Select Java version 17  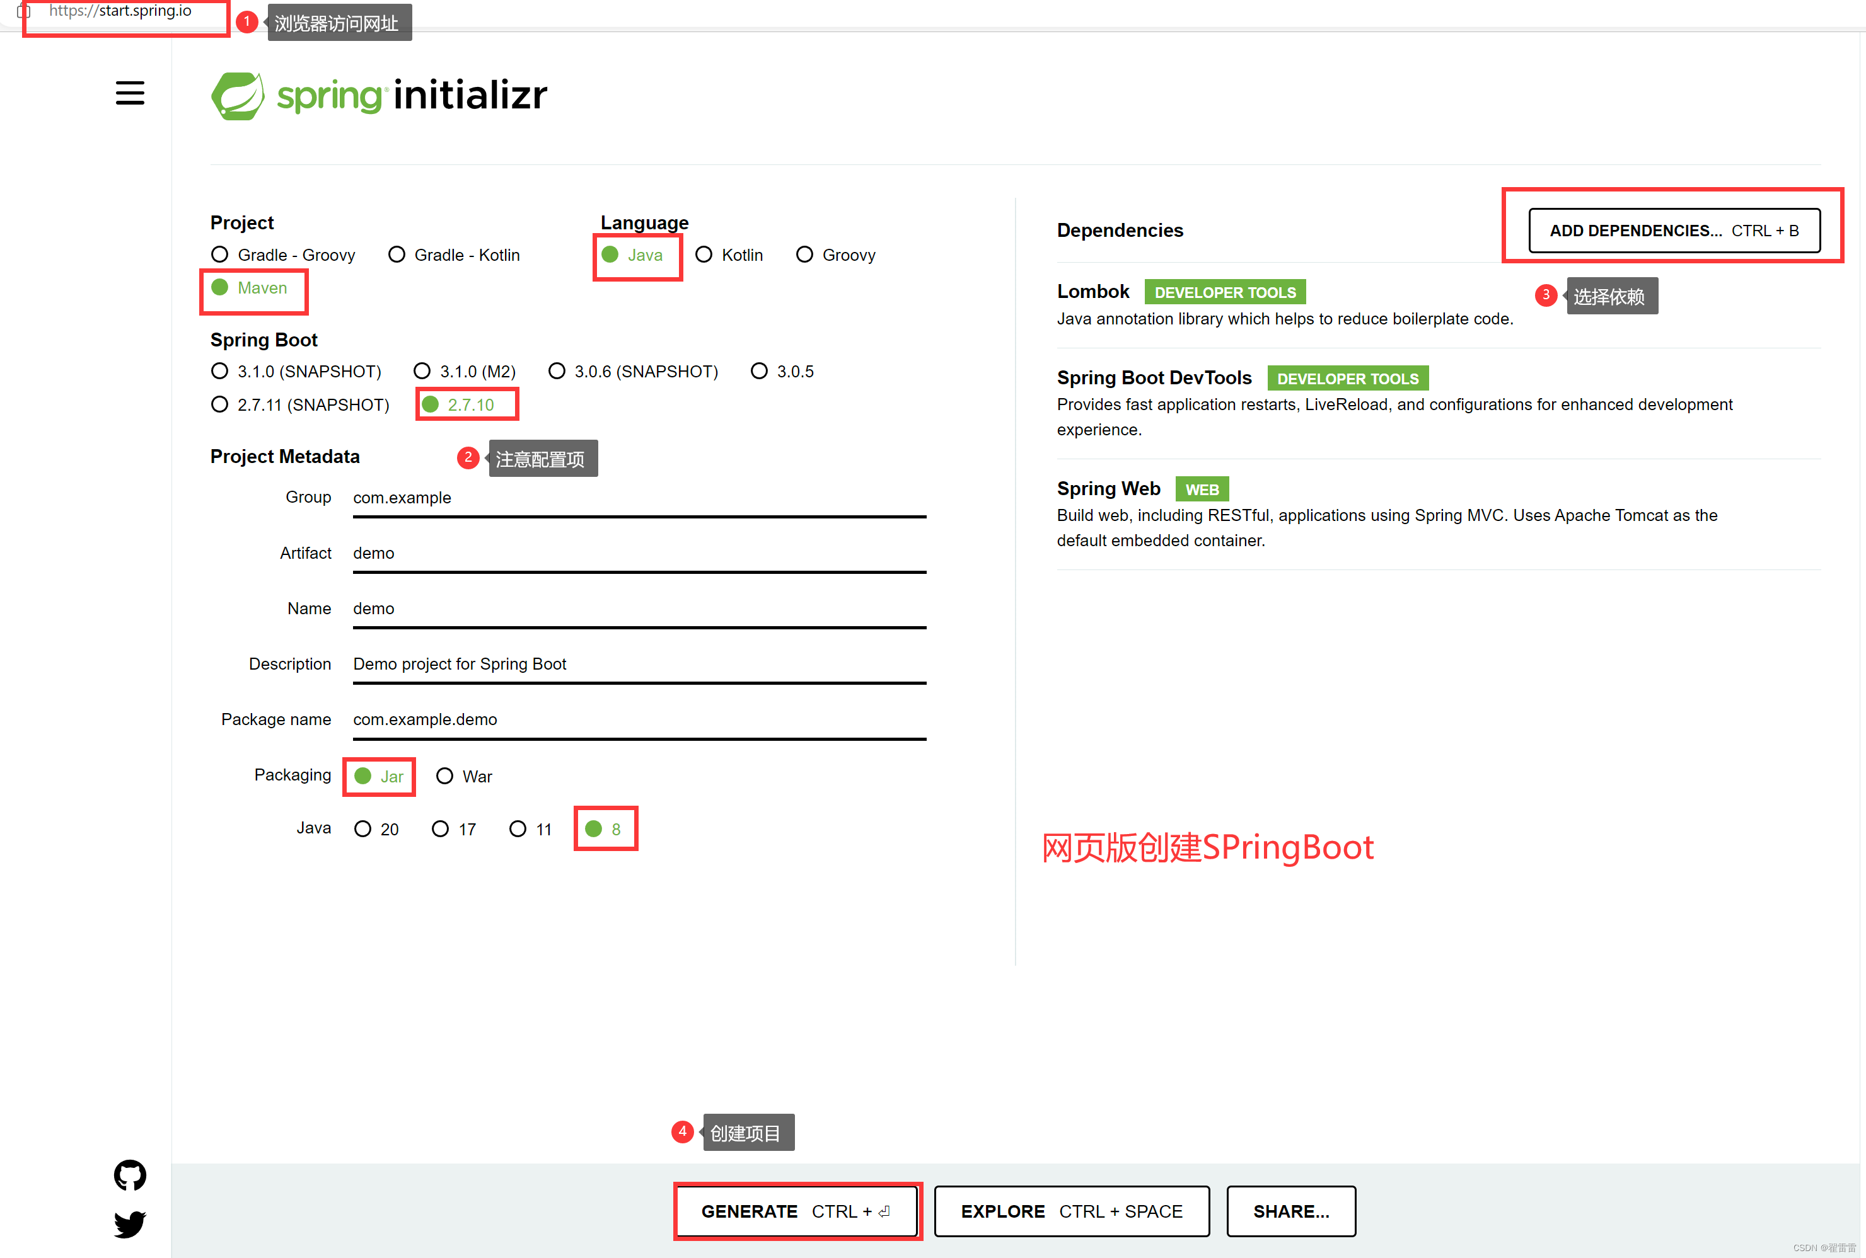coord(455,830)
